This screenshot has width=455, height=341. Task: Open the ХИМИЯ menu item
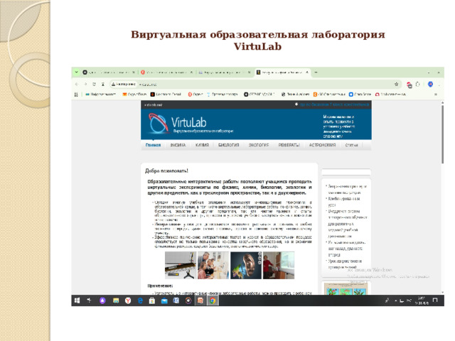pos(202,145)
